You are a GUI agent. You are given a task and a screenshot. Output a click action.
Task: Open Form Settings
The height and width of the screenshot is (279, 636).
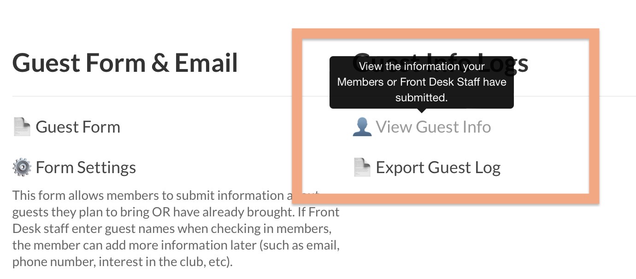(x=86, y=167)
